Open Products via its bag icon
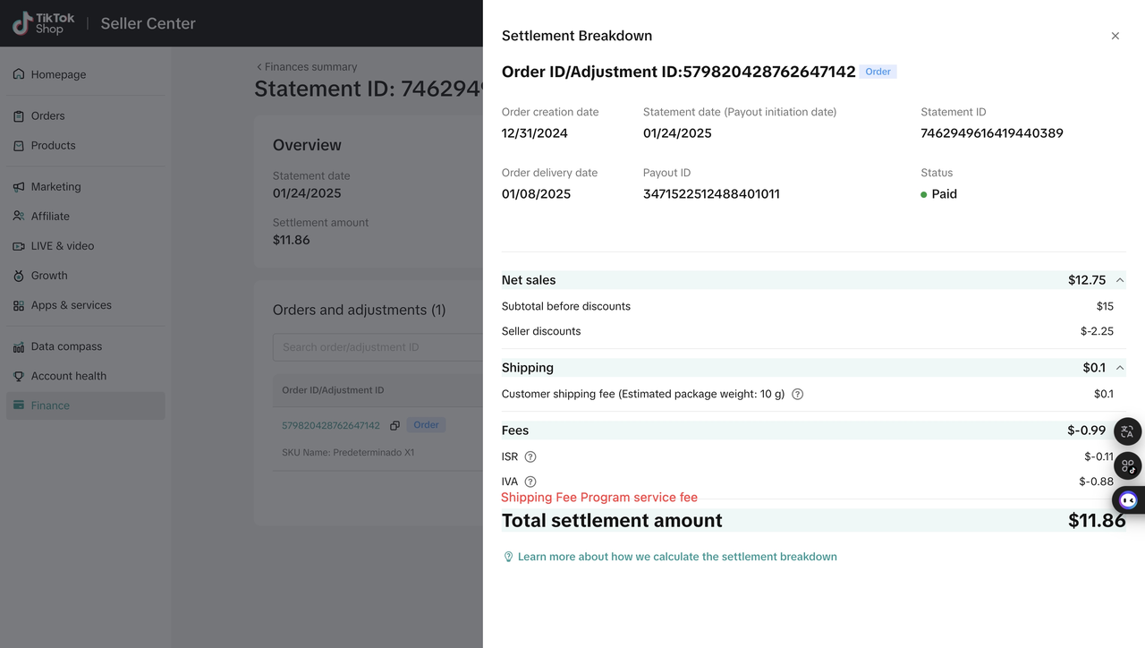Screen dimensions: 1145x648 click(x=19, y=145)
